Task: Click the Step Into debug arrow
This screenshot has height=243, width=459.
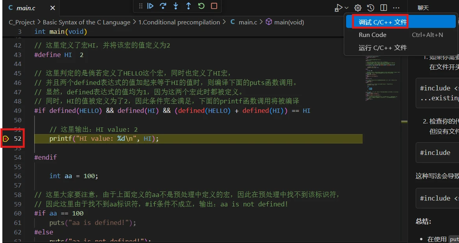Action: click(176, 6)
